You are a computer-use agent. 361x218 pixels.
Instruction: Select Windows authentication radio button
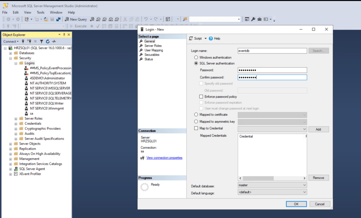pyautogui.click(x=196, y=57)
